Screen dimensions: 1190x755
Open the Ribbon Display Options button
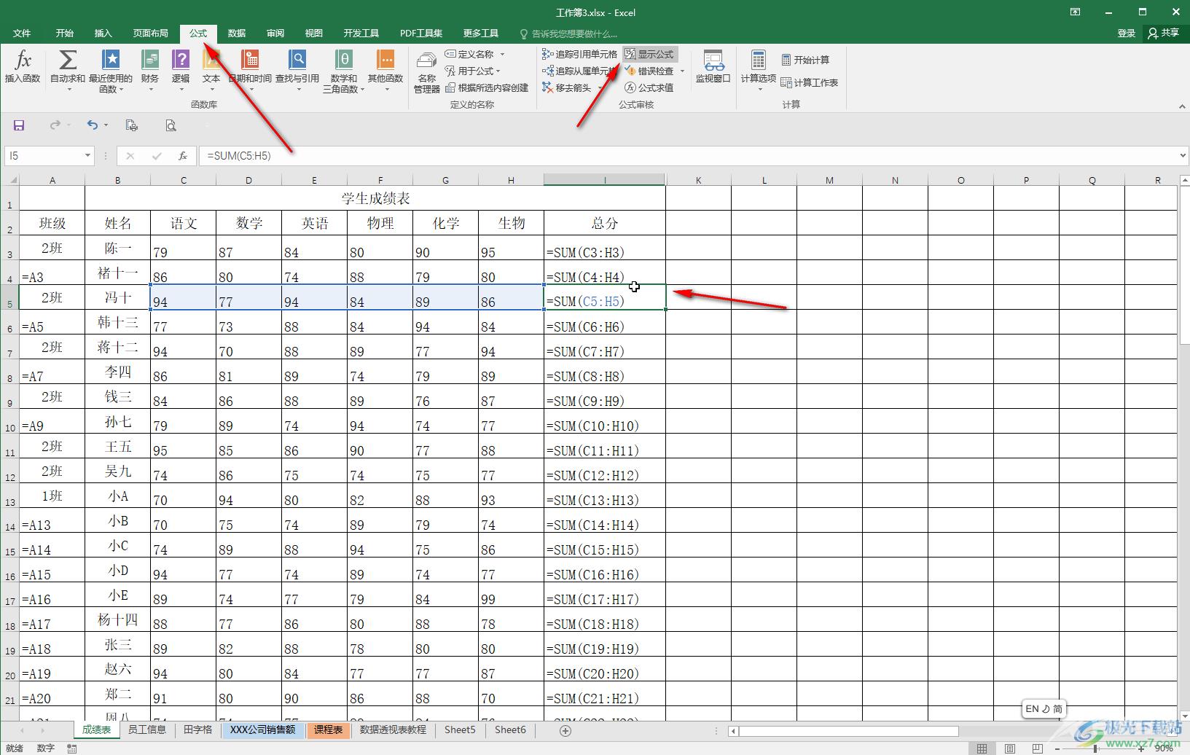pos(1075,12)
